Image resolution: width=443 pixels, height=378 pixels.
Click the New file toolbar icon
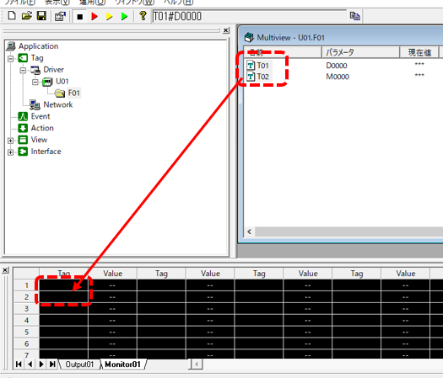click(x=12, y=16)
